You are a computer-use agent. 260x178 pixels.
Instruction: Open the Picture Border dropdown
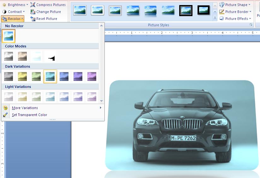(x=235, y=12)
